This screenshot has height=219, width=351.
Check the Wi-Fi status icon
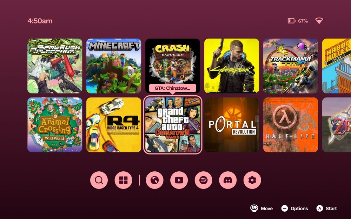(319, 21)
